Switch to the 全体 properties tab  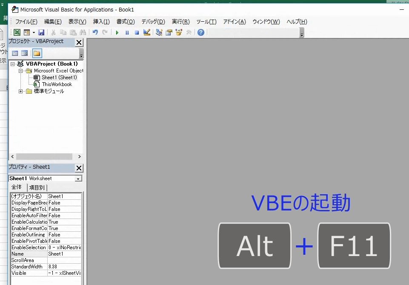point(17,187)
